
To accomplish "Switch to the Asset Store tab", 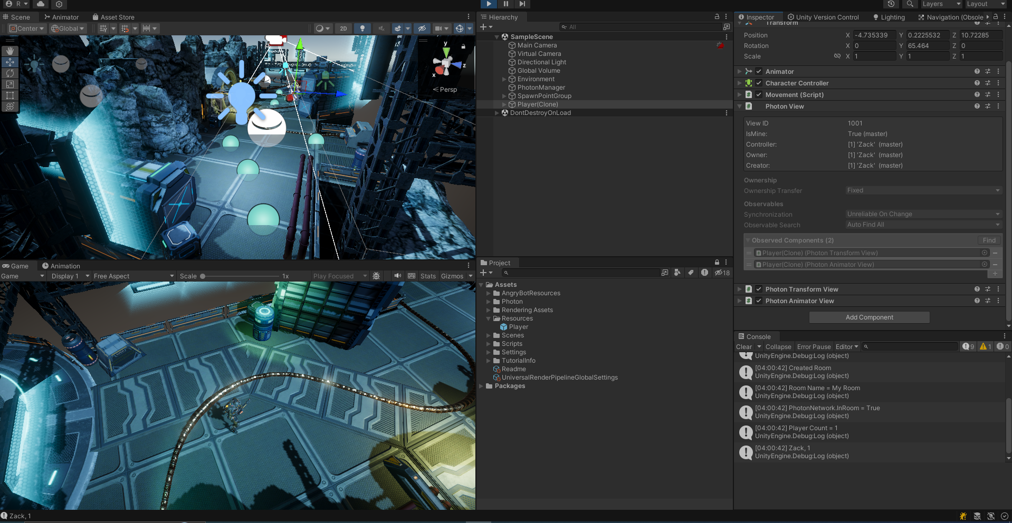I will [x=113, y=17].
